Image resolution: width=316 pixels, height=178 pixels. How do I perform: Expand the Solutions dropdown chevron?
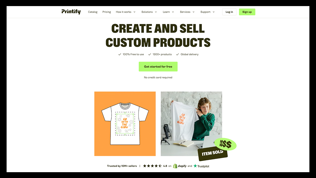tap(156, 12)
